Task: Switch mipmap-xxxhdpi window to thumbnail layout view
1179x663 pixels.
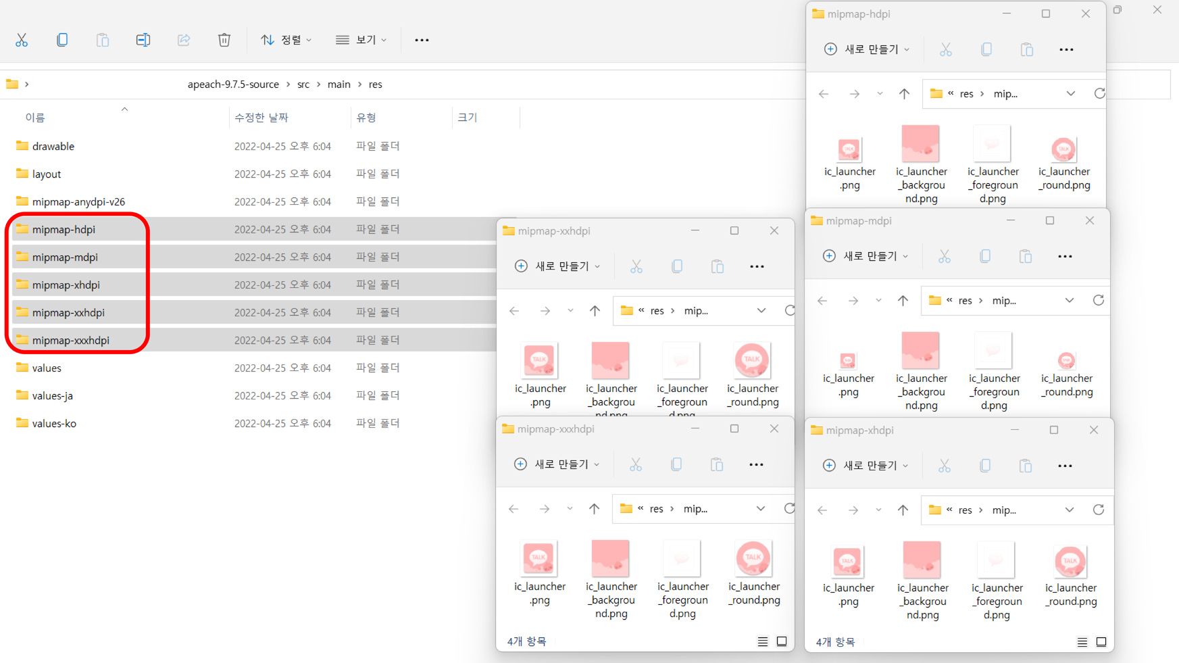Action: [x=782, y=641]
